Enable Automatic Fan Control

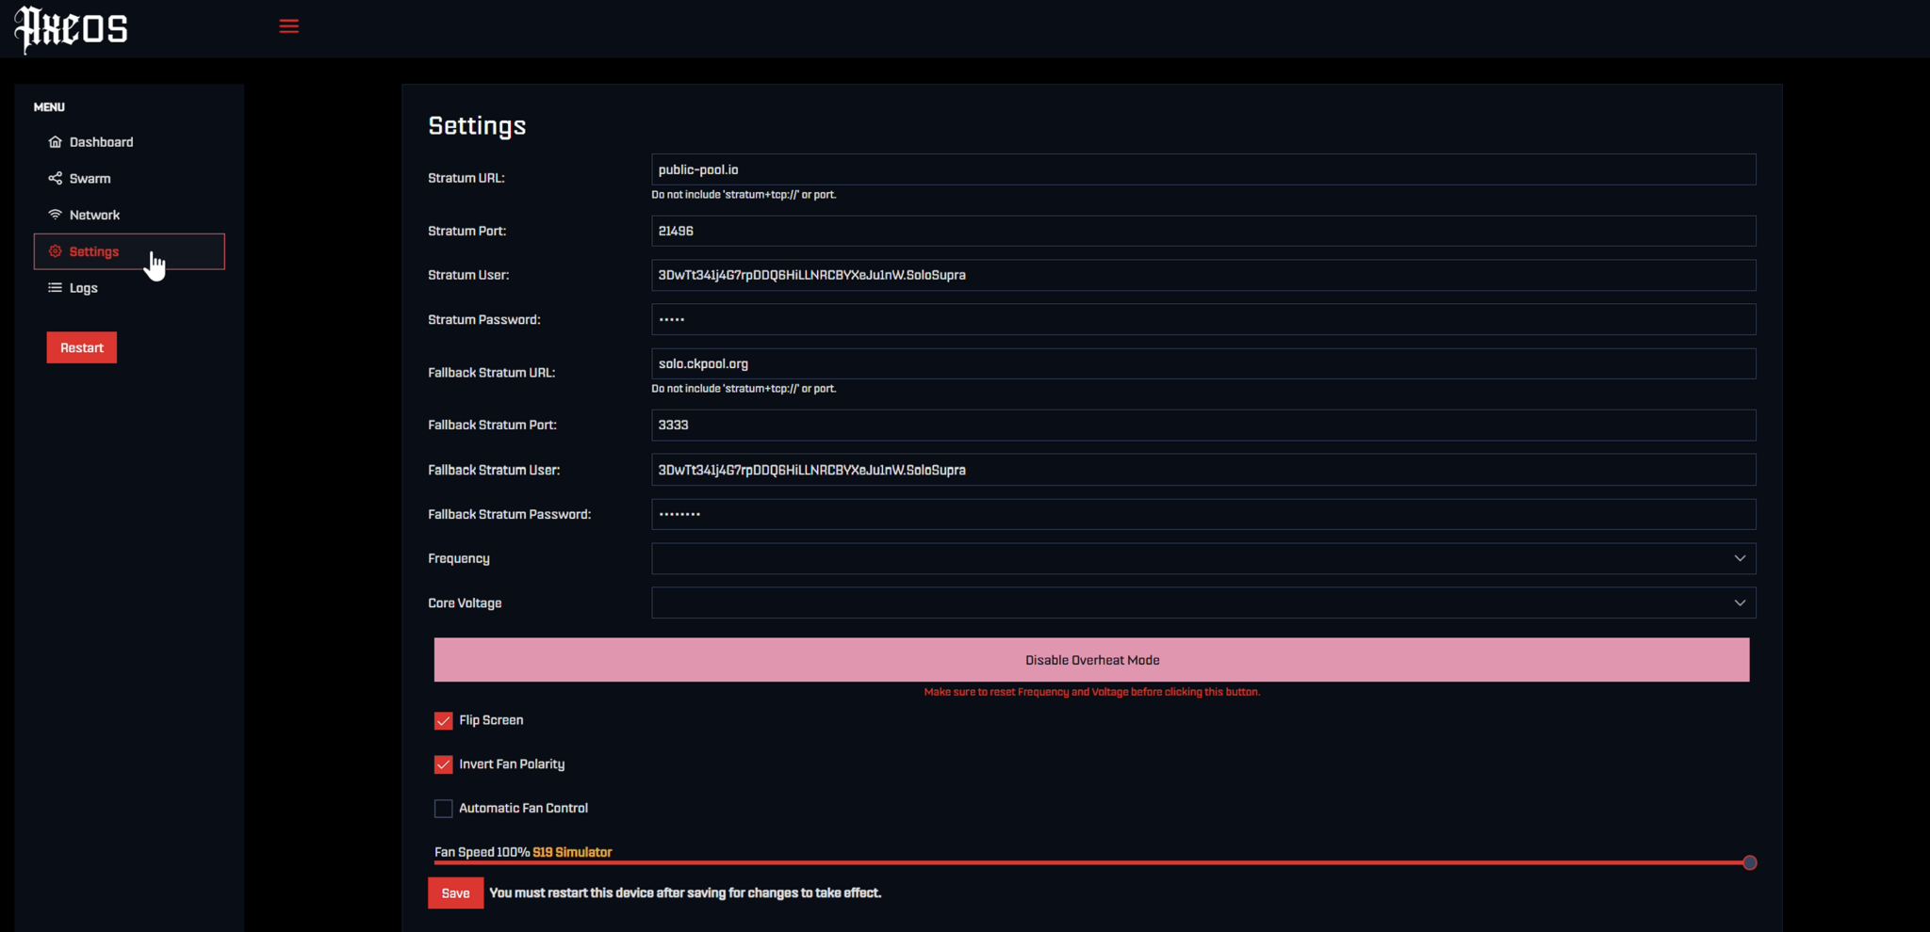pyautogui.click(x=443, y=808)
